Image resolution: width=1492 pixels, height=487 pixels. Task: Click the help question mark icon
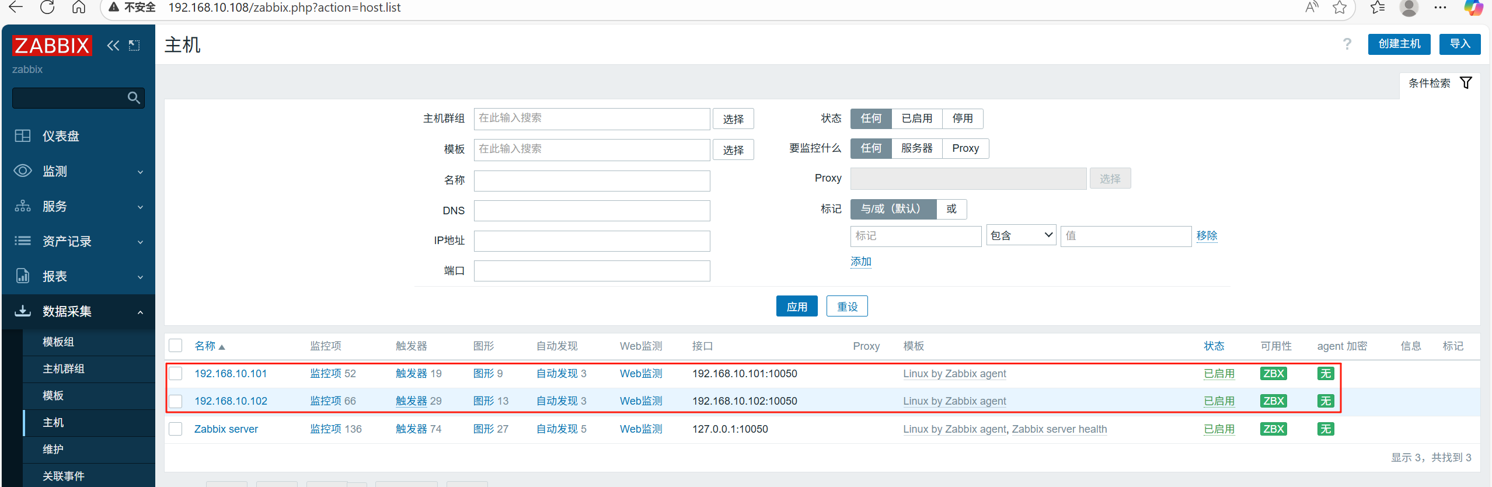[1347, 44]
